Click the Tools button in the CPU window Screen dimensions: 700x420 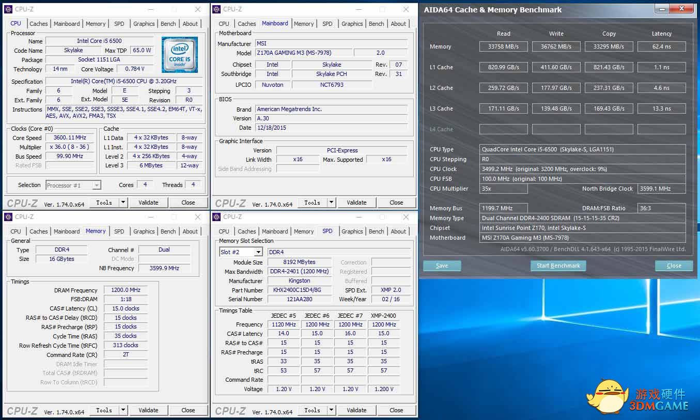tap(104, 203)
